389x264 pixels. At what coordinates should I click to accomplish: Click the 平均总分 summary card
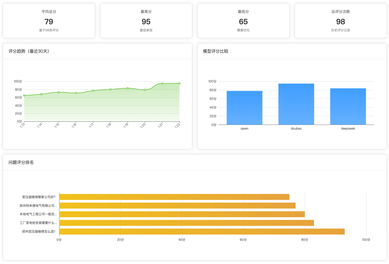[49, 21]
